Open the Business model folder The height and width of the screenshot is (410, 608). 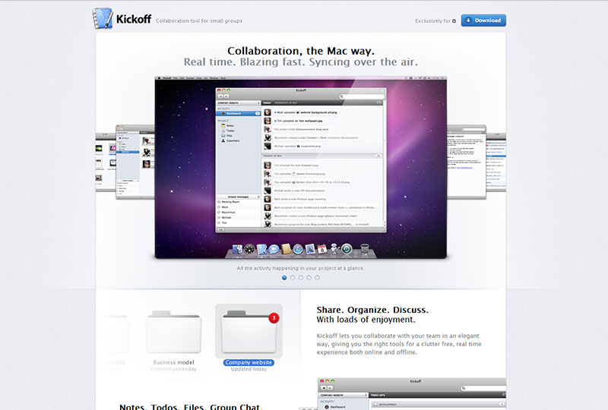click(173, 331)
